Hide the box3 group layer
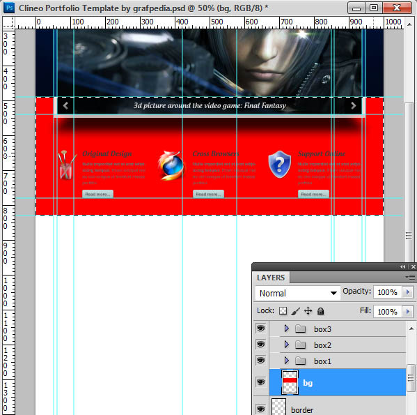417x415 pixels. [260, 329]
